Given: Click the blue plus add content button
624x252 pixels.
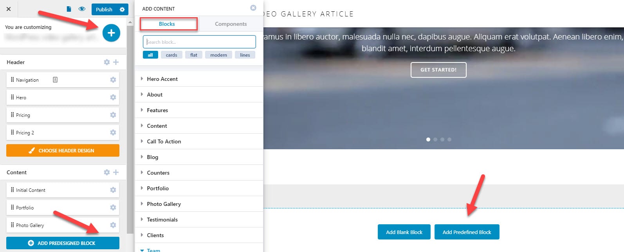Looking at the screenshot, I should pos(111,33).
